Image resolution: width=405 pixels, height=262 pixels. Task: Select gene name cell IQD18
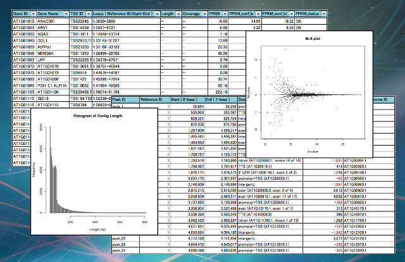tap(53, 99)
